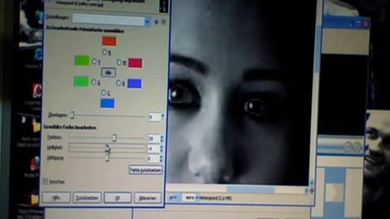The image size is (390, 219).
Task: Click the red color swatch at top
Action: point(109,41)
